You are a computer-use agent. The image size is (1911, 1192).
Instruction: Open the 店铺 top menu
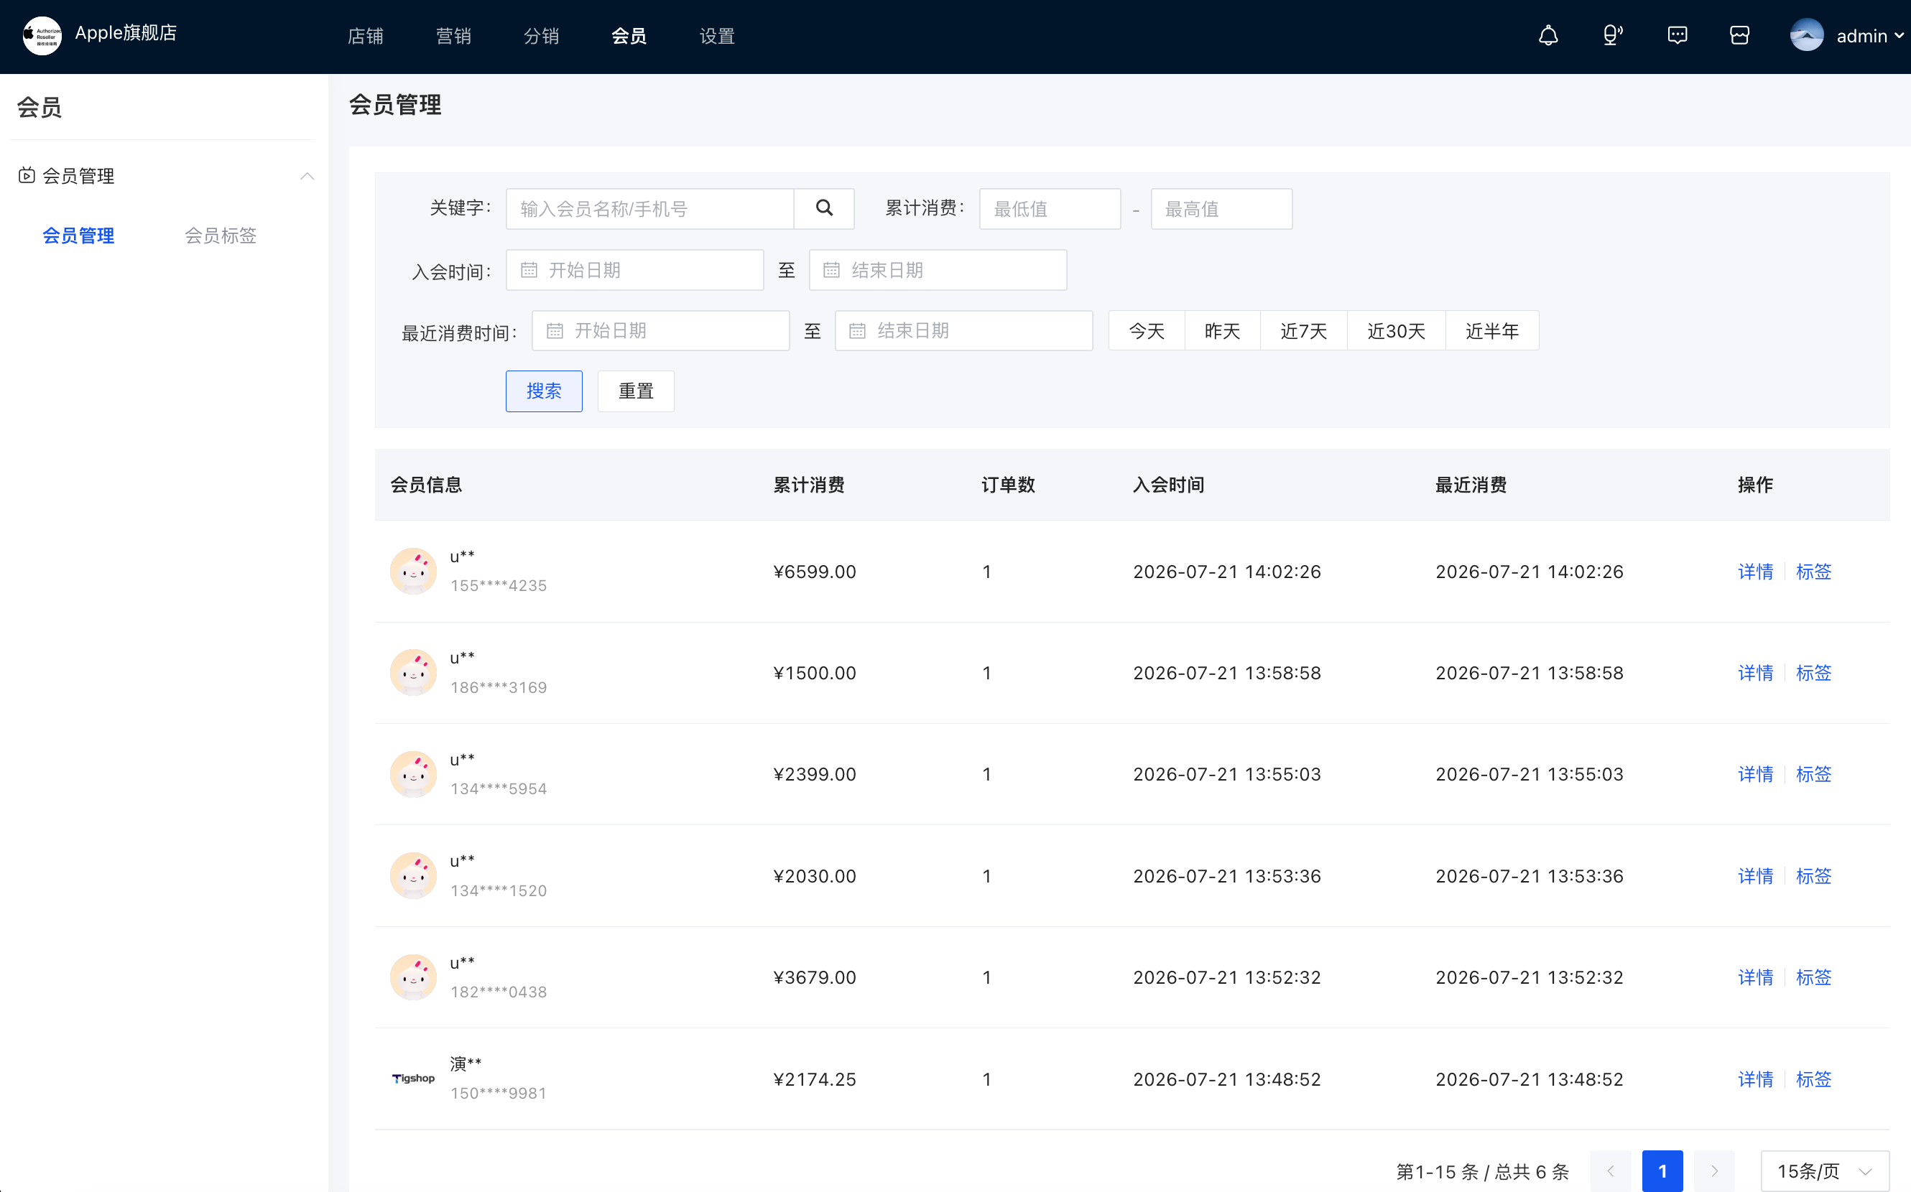click(365, 35)
